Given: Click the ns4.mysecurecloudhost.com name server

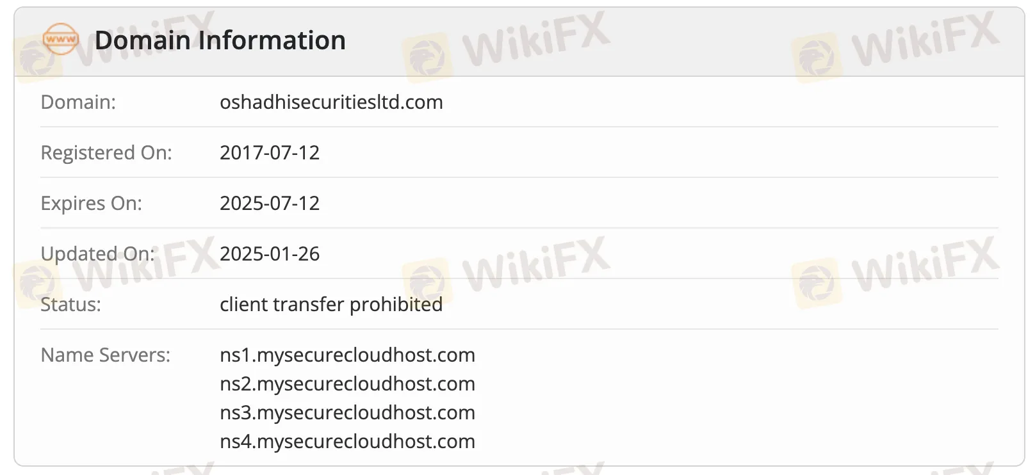Looking at the screenshot, I should (347, 442).
